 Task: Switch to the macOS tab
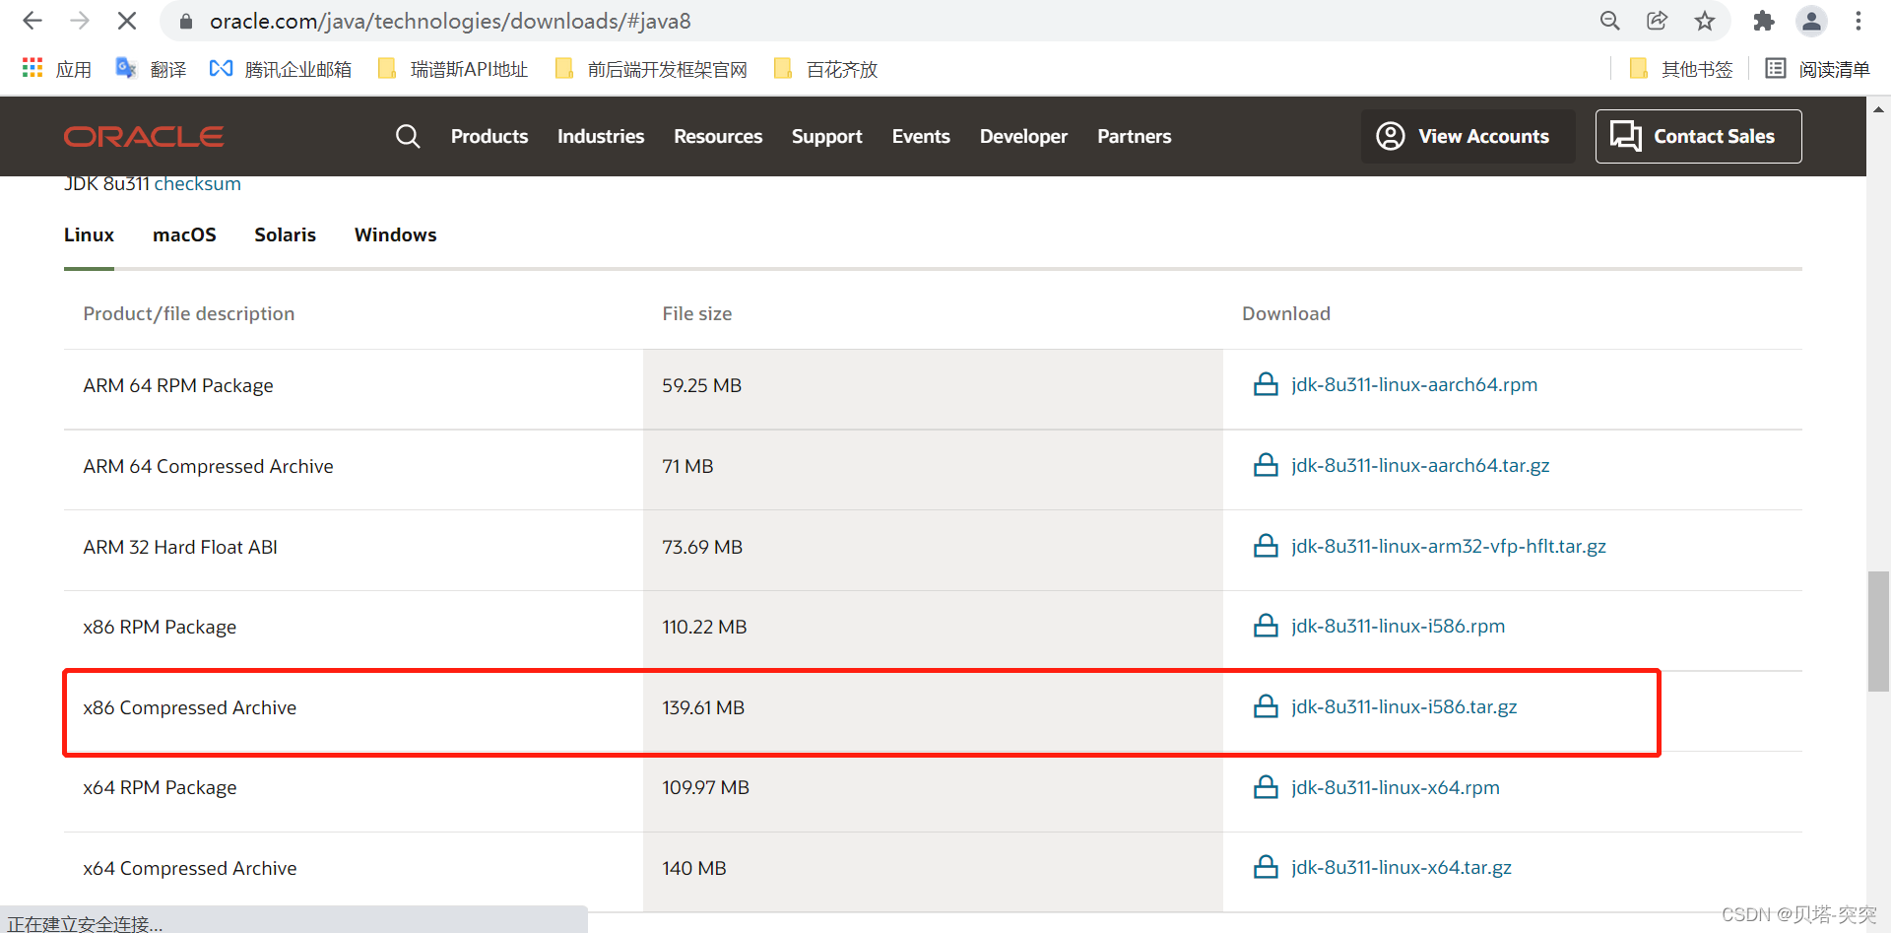pos(184,234)
